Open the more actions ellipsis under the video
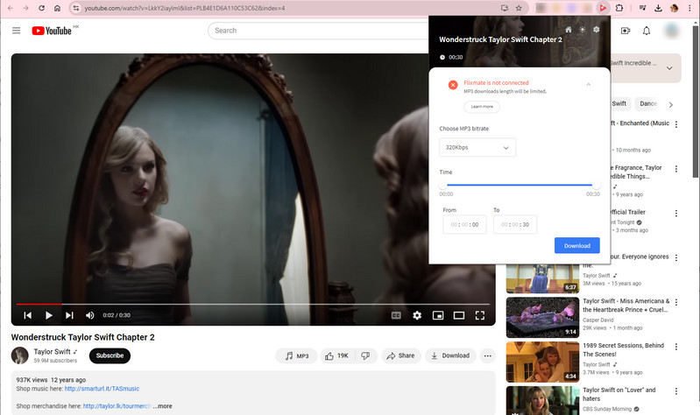Viewport: 700px width, 415px height. coord(487,355)
